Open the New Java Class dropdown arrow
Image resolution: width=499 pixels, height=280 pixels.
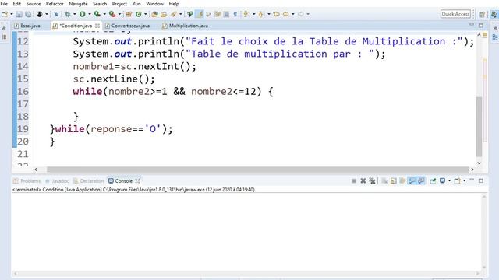(x=146, y=14)
